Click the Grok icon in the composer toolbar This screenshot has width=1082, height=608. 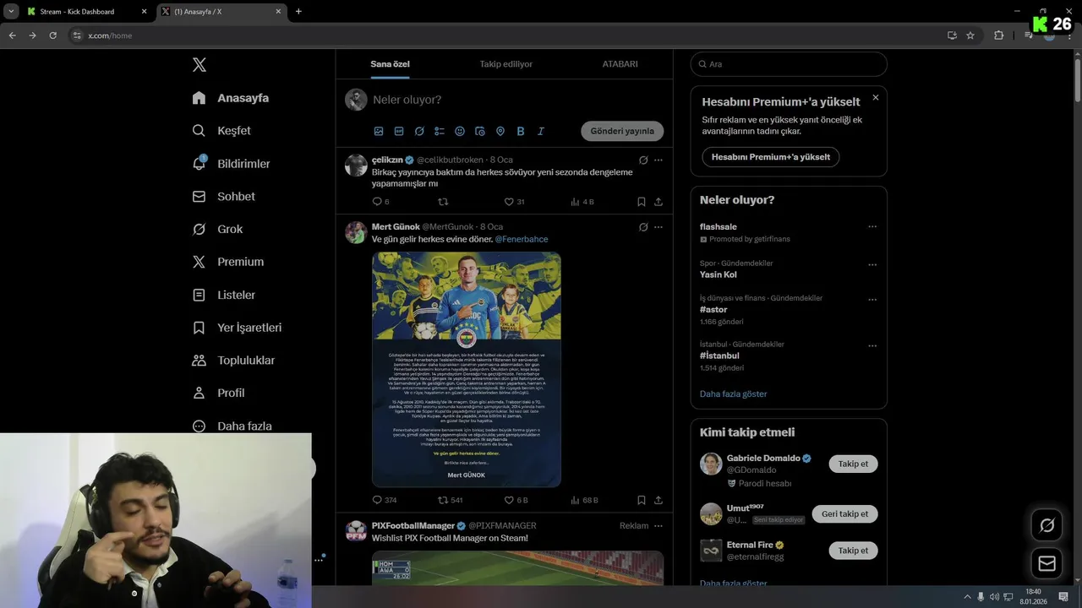pos(419,132)
